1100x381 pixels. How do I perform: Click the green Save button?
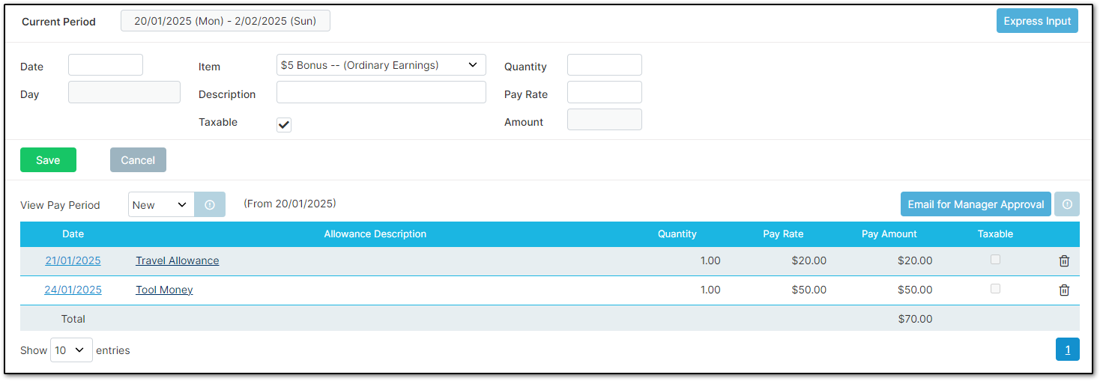(x=48, y=160)
